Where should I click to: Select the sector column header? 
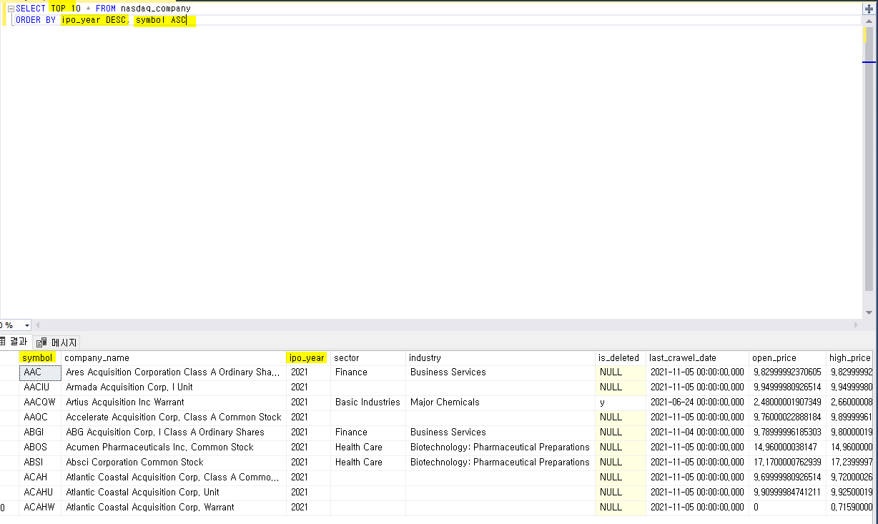click(x=368, y=357)
